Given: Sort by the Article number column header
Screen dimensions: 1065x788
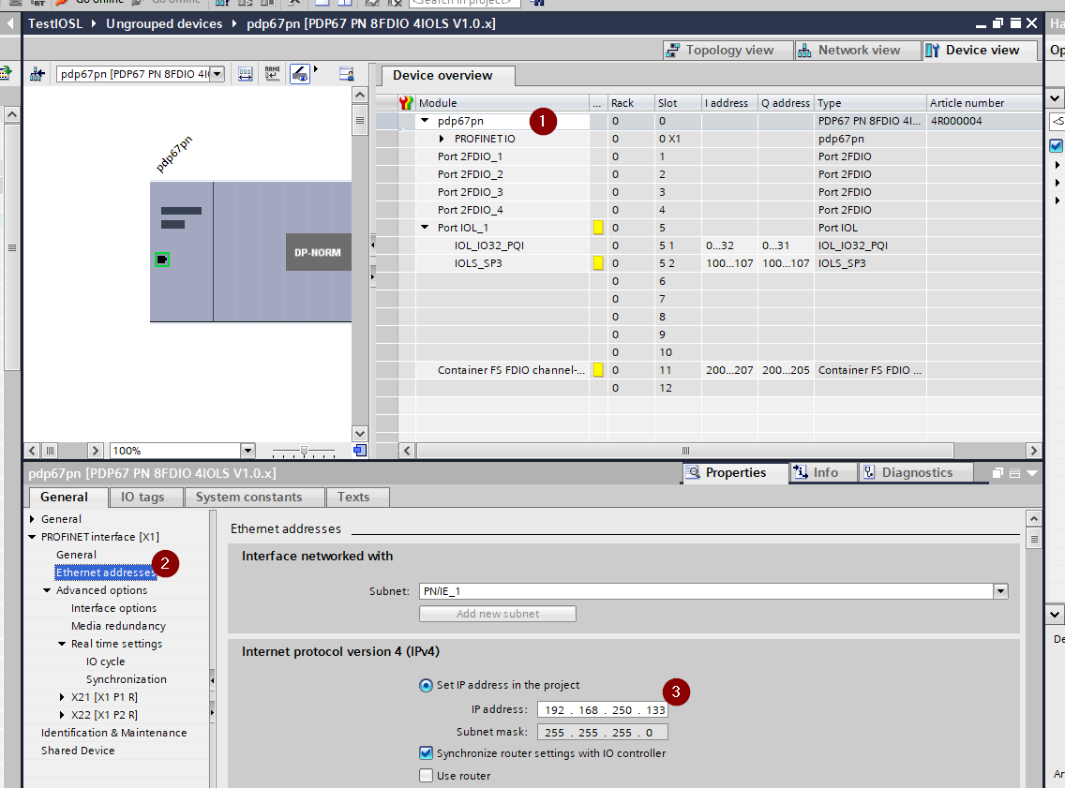Looking at the screenshot, I should pos(984,102).
